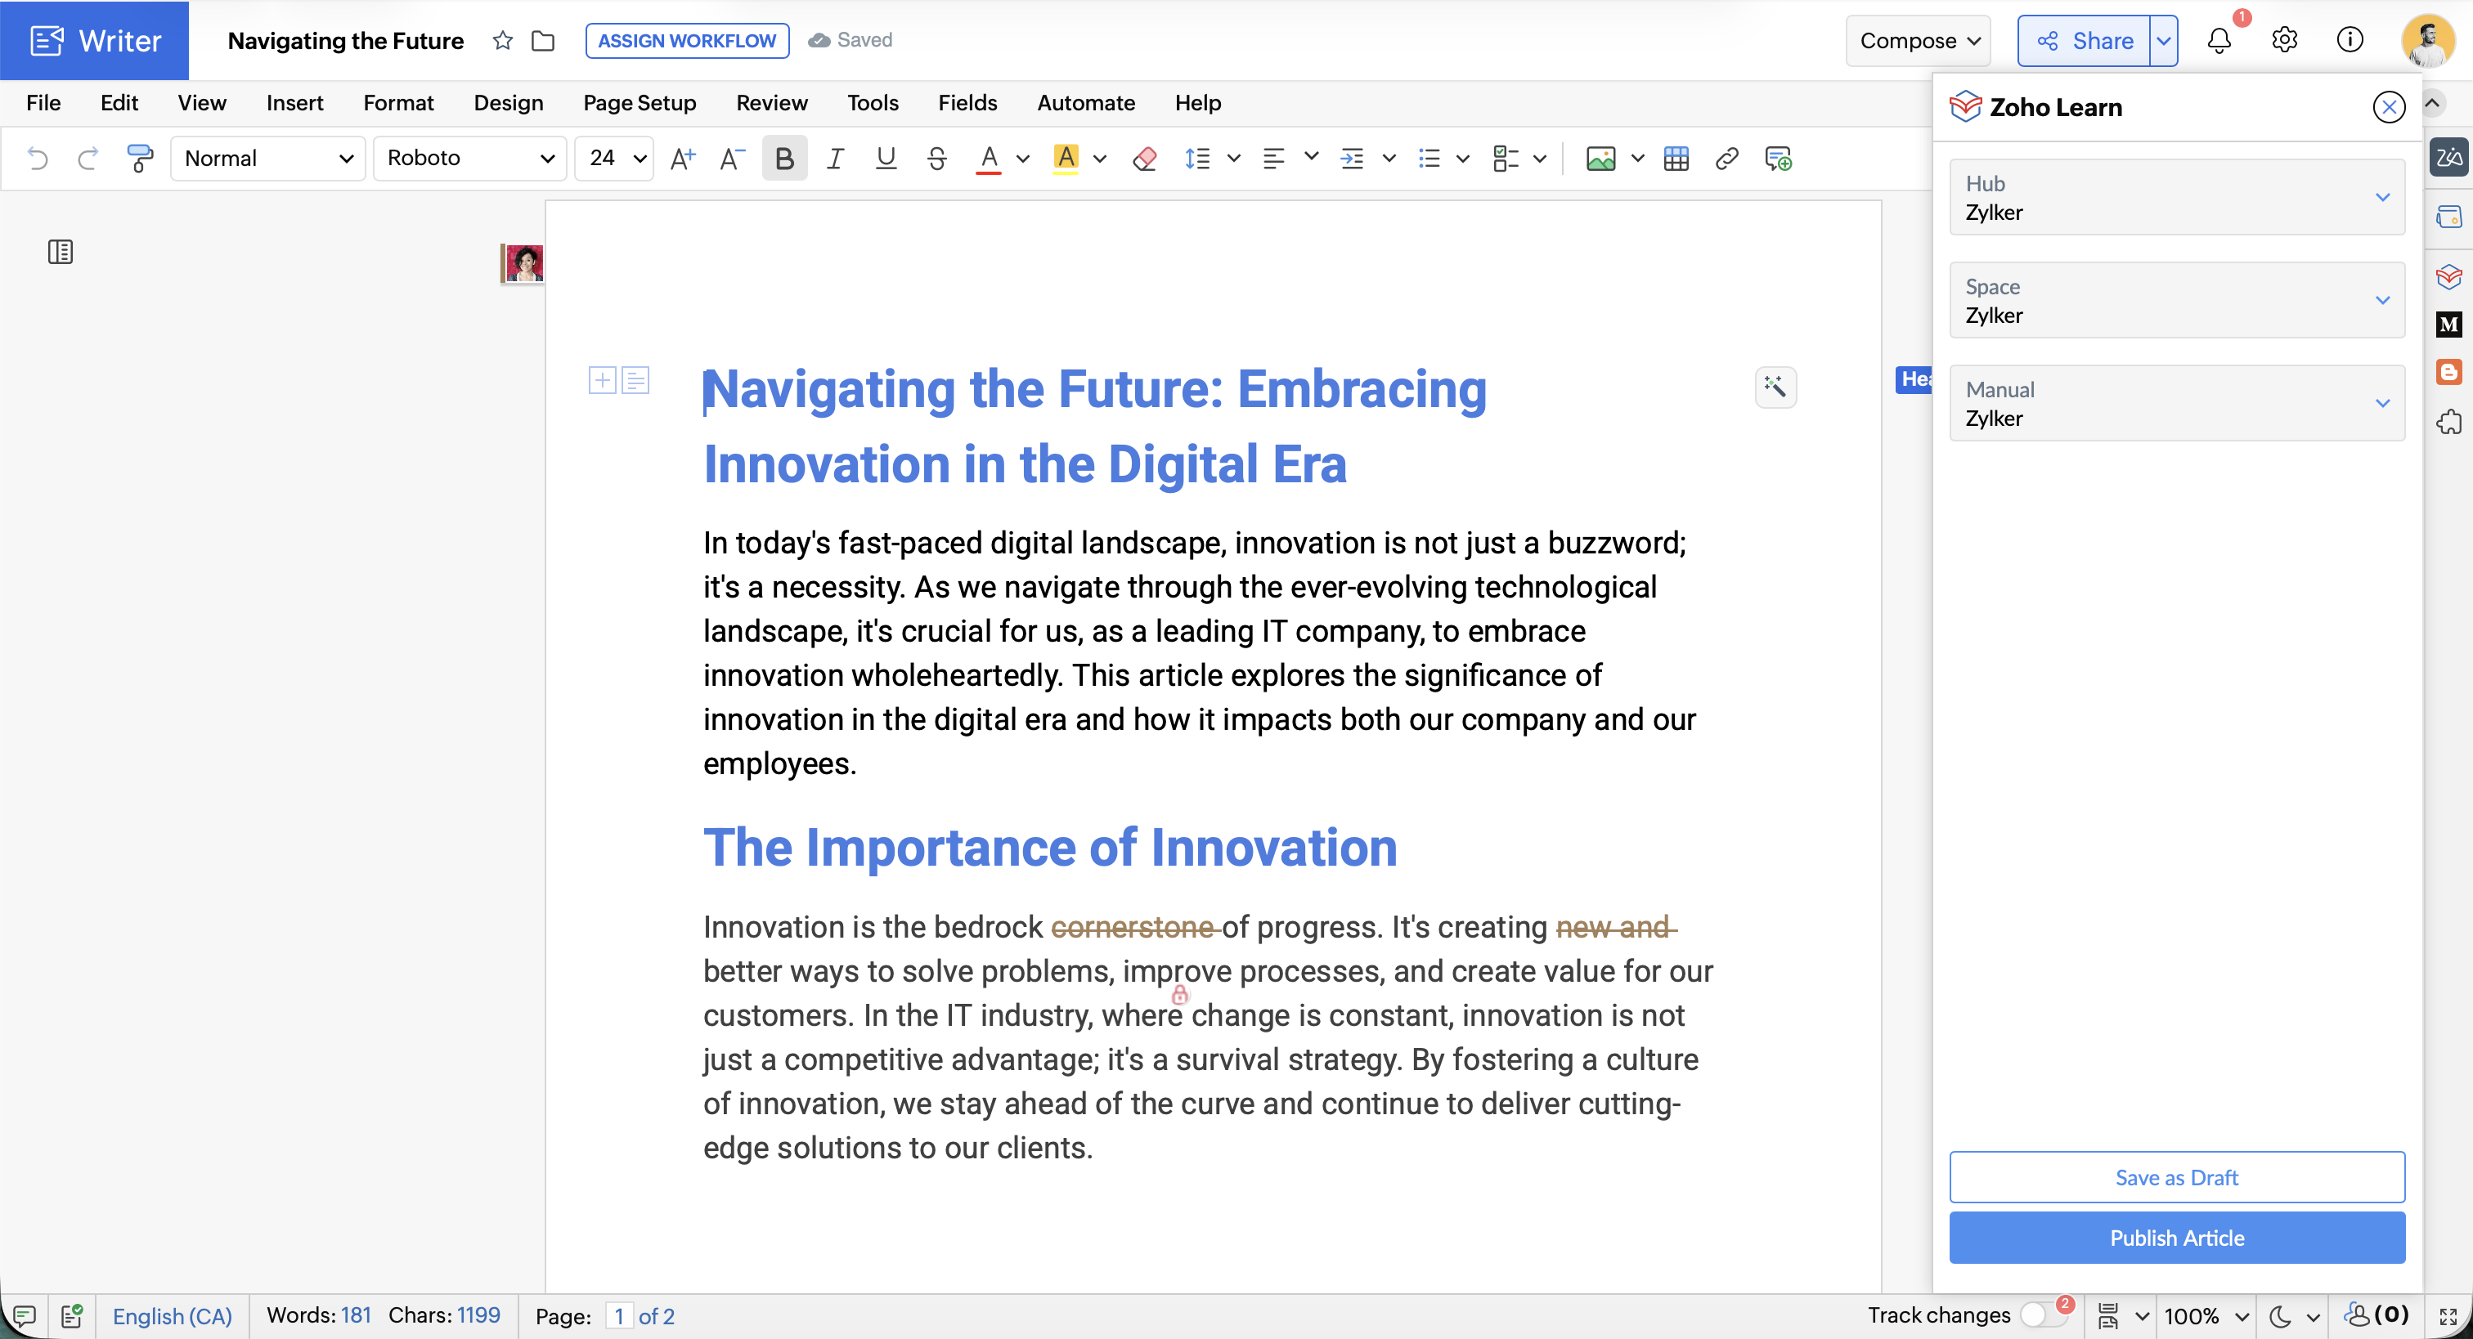
Task: Insert a table from the toolbar
Action: [1676, 159]
